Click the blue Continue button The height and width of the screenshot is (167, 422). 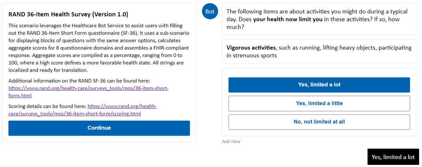99,128
